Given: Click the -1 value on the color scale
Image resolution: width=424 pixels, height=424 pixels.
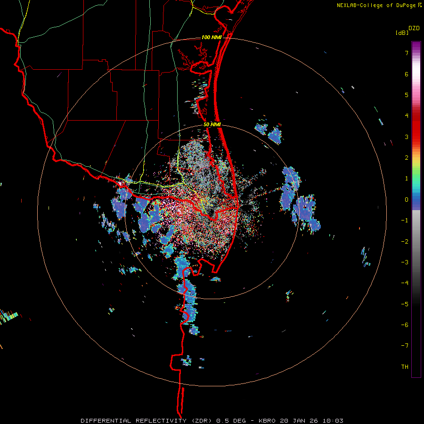Looking at the screenshot, I should (x=405, y=220).
